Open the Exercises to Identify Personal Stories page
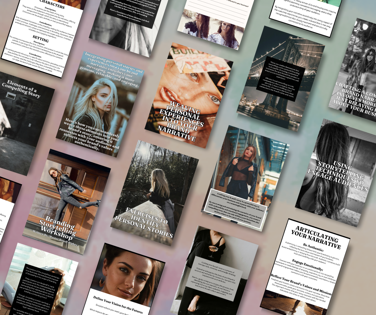376x315 pixels. click(x=154, y=193)
